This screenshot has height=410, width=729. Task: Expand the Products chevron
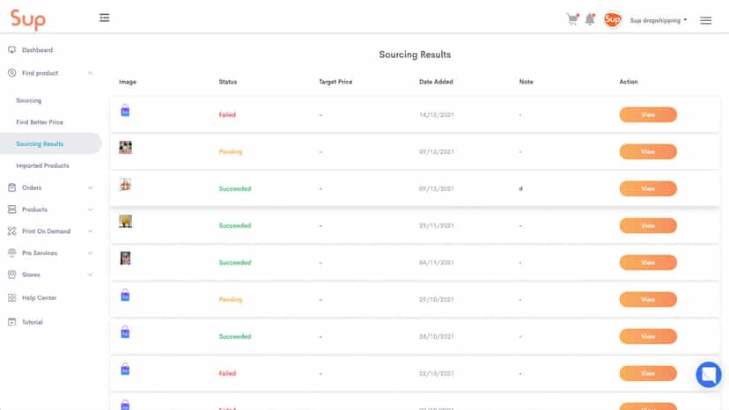pyautogui.click(x=90, y=209)
